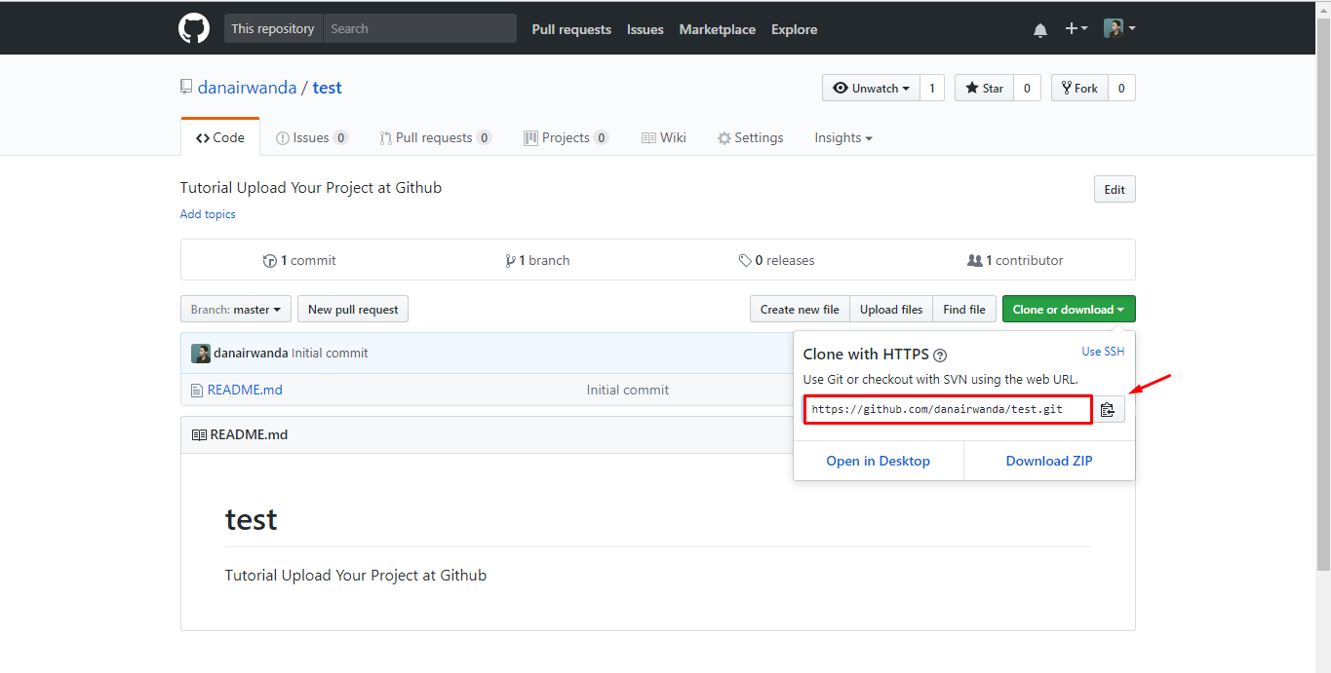Copy clone URL to clipboard

point(1108,410)
